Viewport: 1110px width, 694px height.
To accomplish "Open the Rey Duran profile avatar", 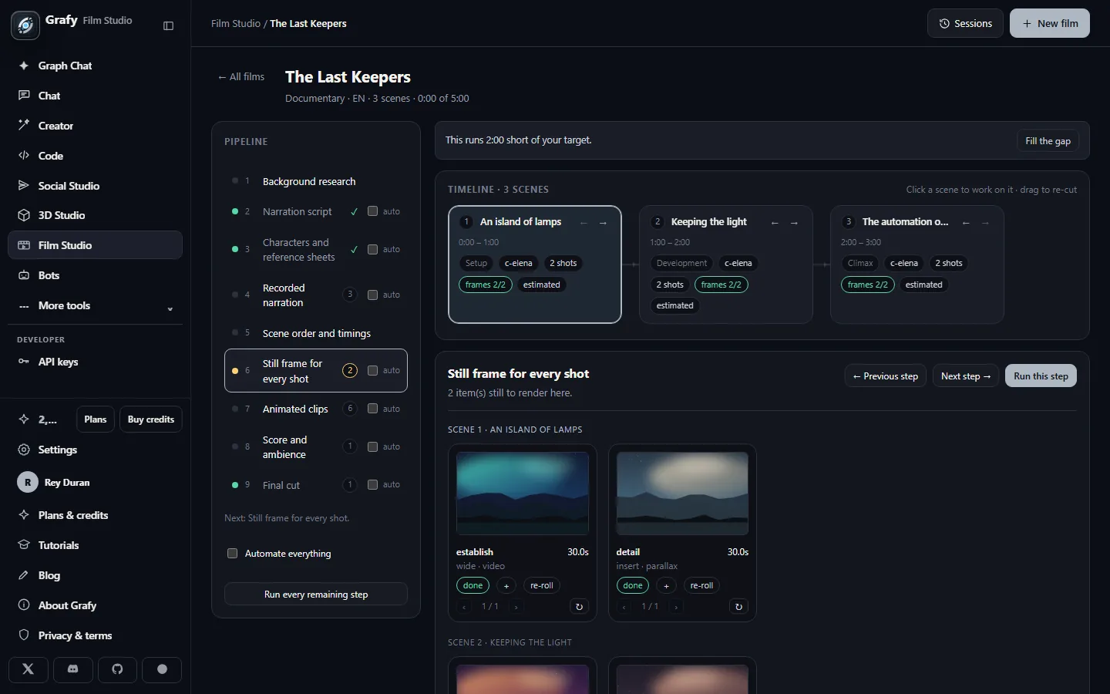I will [x=28, y=483].
